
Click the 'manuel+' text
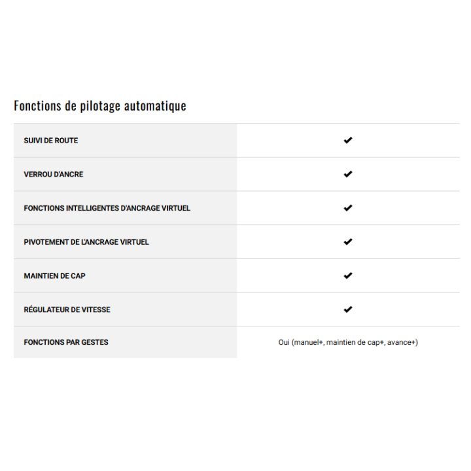pos(308,342)
